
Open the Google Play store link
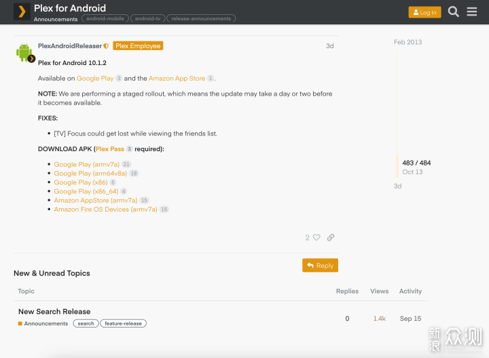[95, 79]
